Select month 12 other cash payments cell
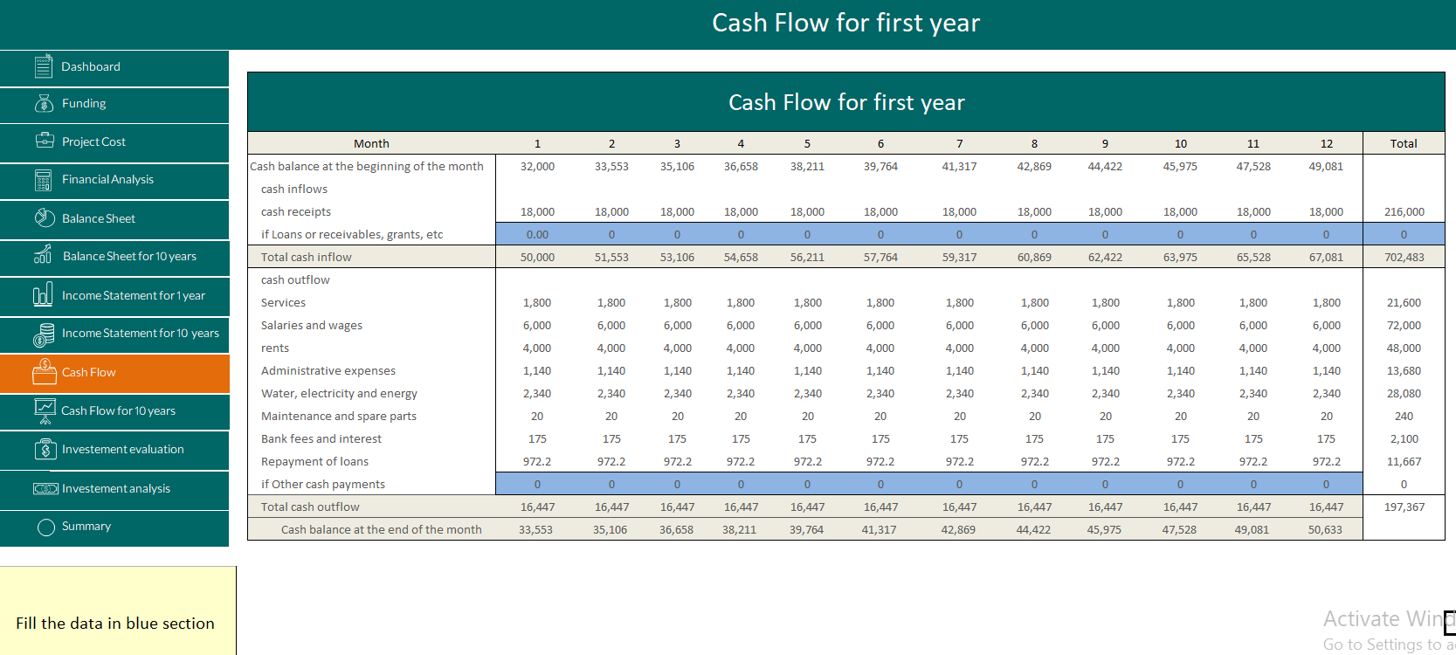 pyautogui.click(x=1326, y=484)
